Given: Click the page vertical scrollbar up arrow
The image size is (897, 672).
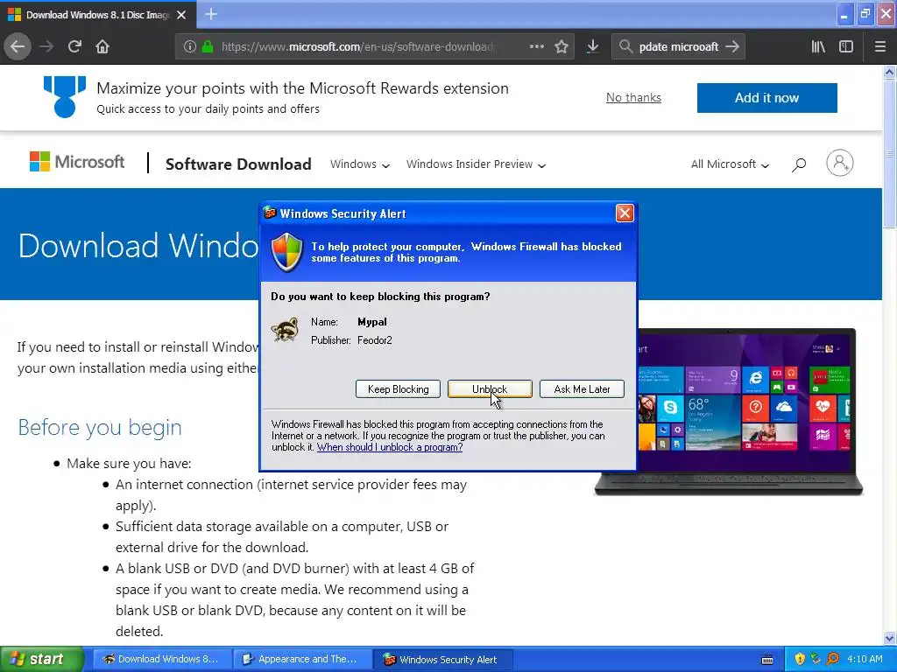Looking at the screenshot, I should point(889,72).
